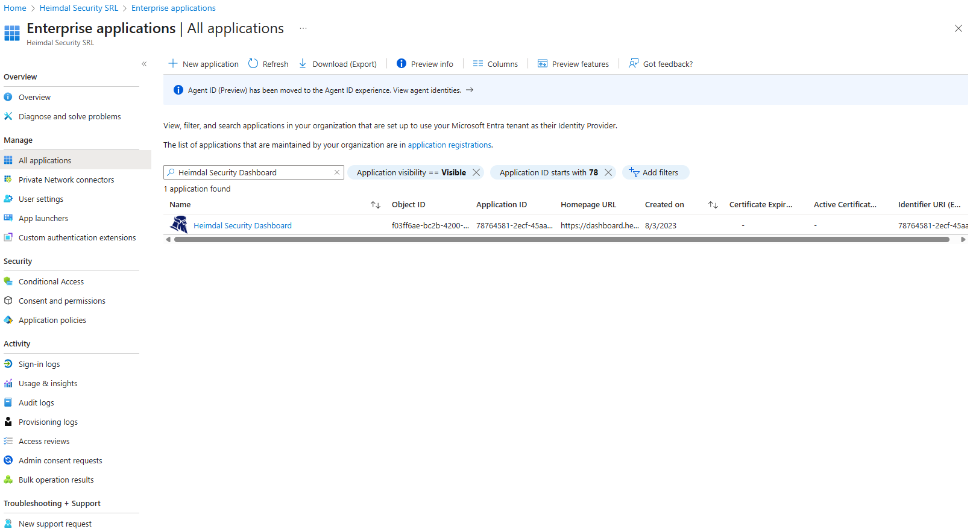Follow the application registrations link

click(x=449, y=145)
